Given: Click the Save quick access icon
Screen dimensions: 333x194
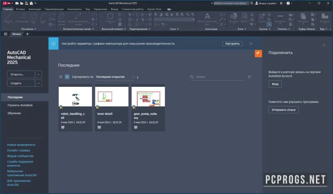Looking at the screenshot, I should [x=26, y=3].
